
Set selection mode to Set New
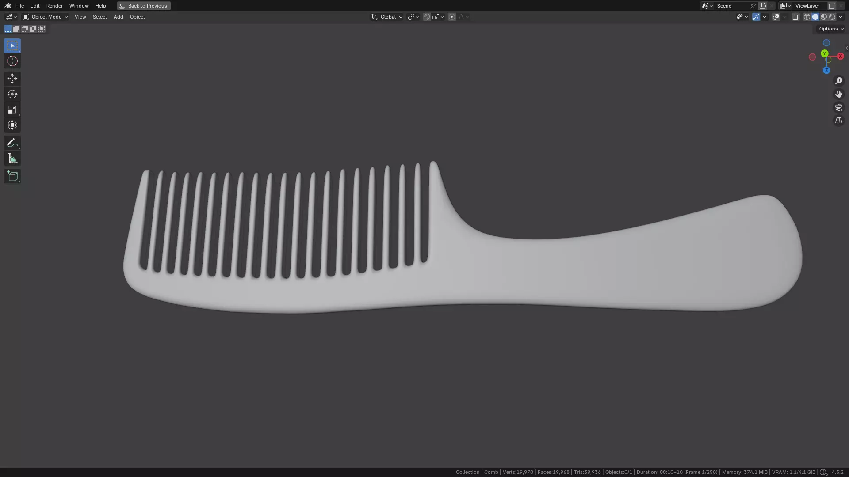pos(8,29)
